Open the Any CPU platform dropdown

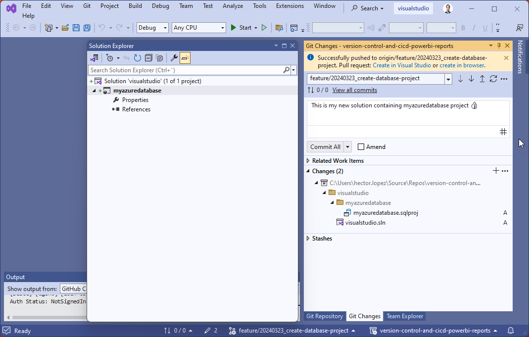[x=198, y=28]
